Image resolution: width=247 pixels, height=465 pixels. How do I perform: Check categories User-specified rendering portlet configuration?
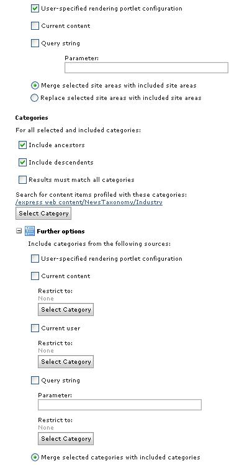pyautogui.click(x=35, y=259)
